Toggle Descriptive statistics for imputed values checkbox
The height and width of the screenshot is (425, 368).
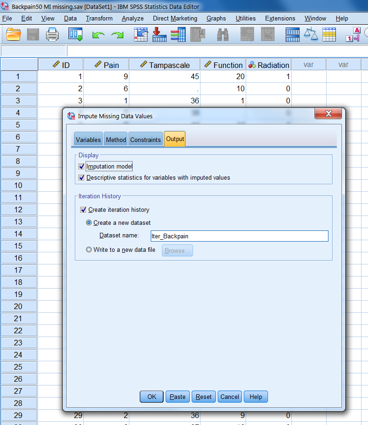[x=82, y=178]
